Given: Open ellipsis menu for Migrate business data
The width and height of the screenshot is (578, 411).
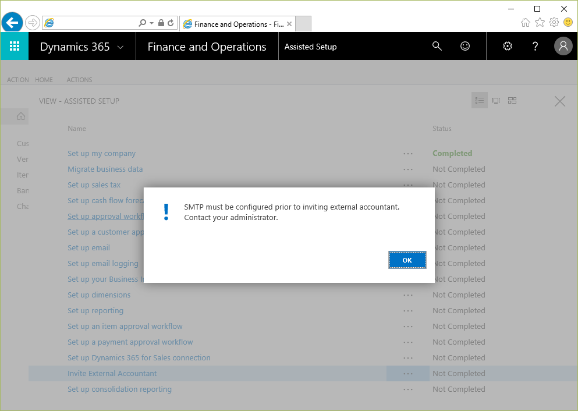Looking at the screenshot, I should (x=408, y=169).
